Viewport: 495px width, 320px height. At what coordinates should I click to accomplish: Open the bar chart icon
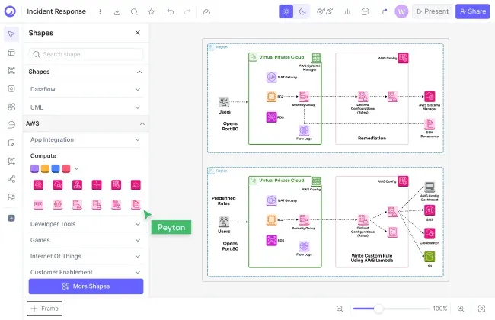point(347,11)
